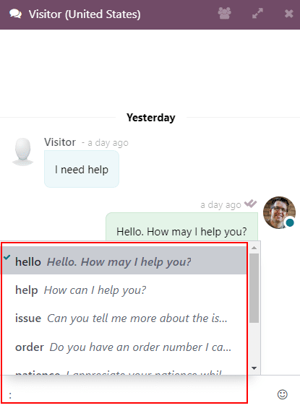Choose the 'order' canned response suggestion

pyautogui.click(x=124, y=347)
